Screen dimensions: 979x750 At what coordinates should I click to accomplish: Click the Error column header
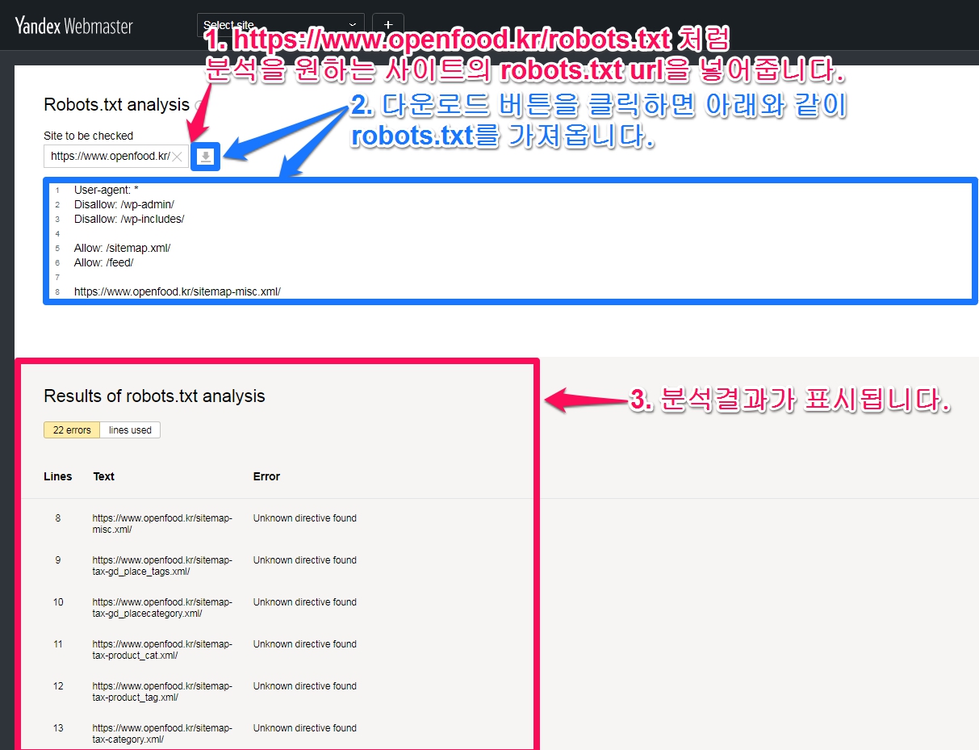(x=266, y=476)
